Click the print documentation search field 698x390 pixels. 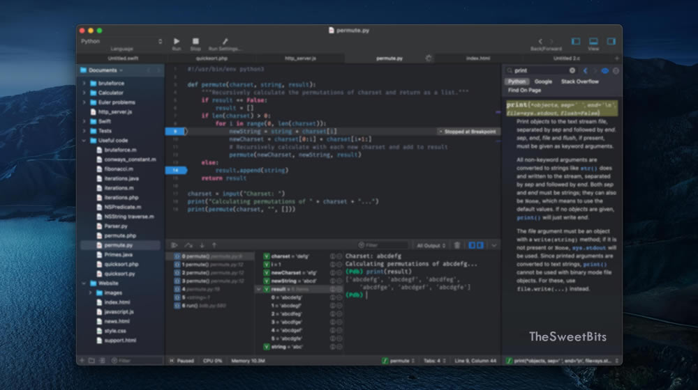(x=540, y=70)
